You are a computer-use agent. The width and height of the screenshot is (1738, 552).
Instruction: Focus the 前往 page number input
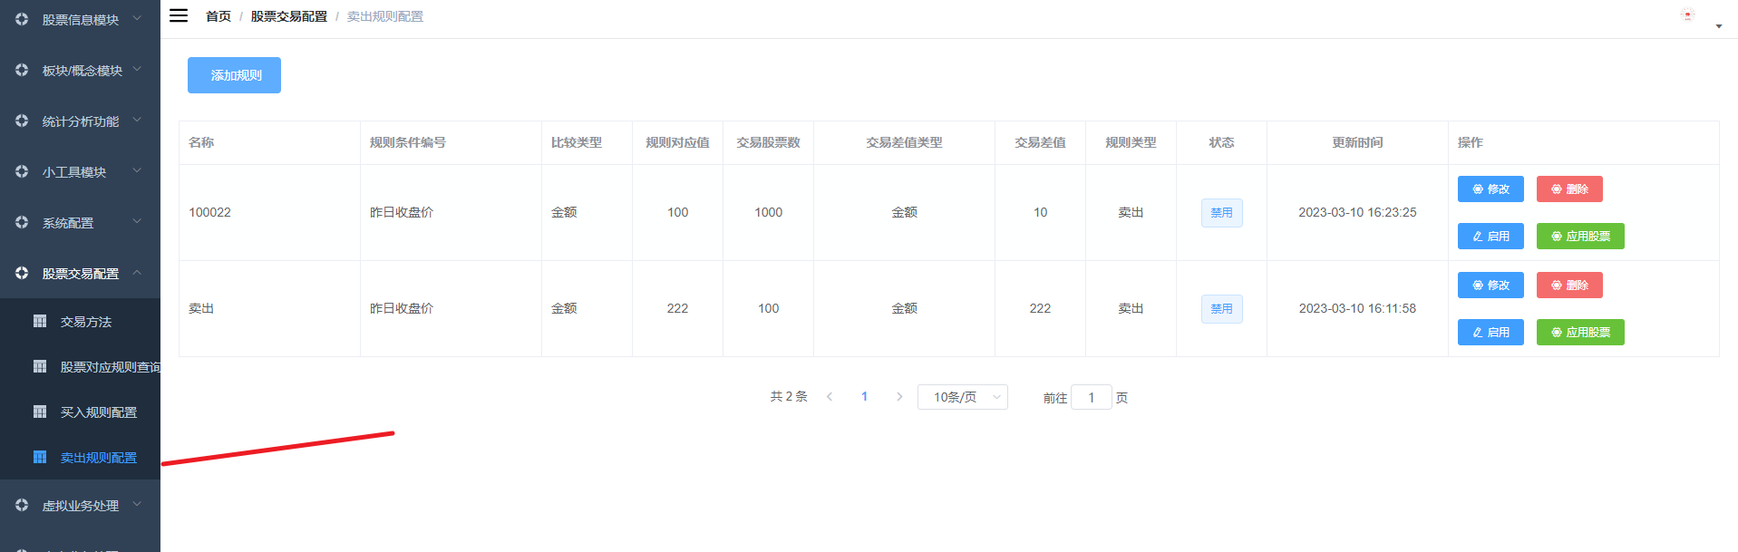[x=1091, y=397]
